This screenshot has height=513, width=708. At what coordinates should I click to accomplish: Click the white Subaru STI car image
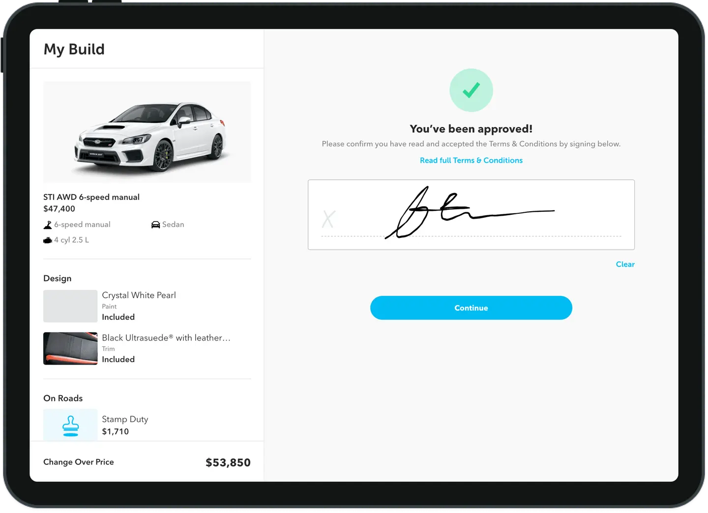[x=147, y=132]
